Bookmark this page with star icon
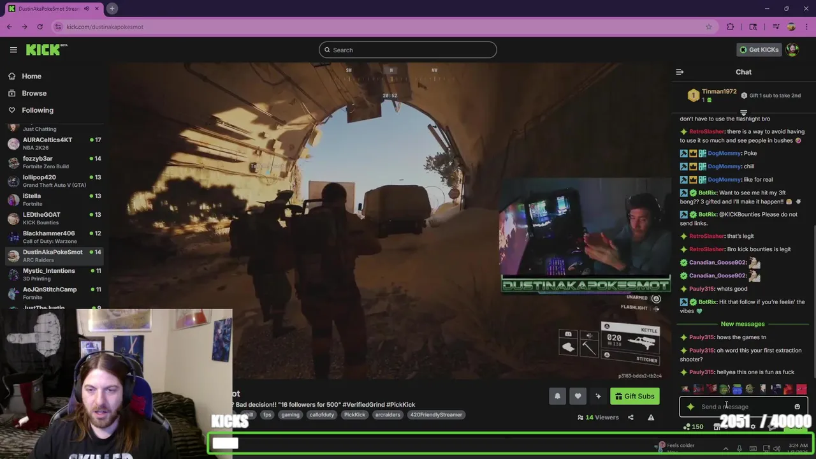816x459 pixels. [708, 27]
